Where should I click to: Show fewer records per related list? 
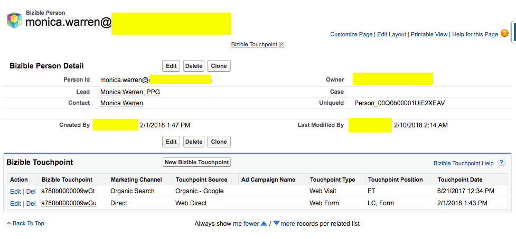251,224
